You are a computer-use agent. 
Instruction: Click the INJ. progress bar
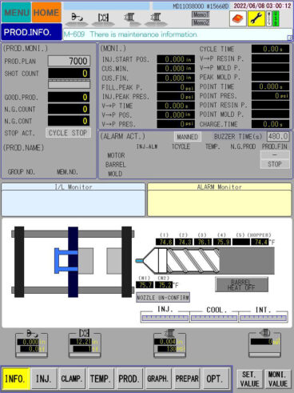coord(165,318)
